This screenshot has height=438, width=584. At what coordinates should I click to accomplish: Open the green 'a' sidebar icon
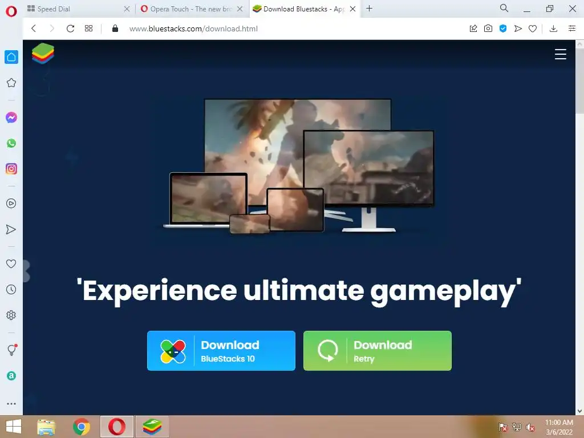point(11,376)
